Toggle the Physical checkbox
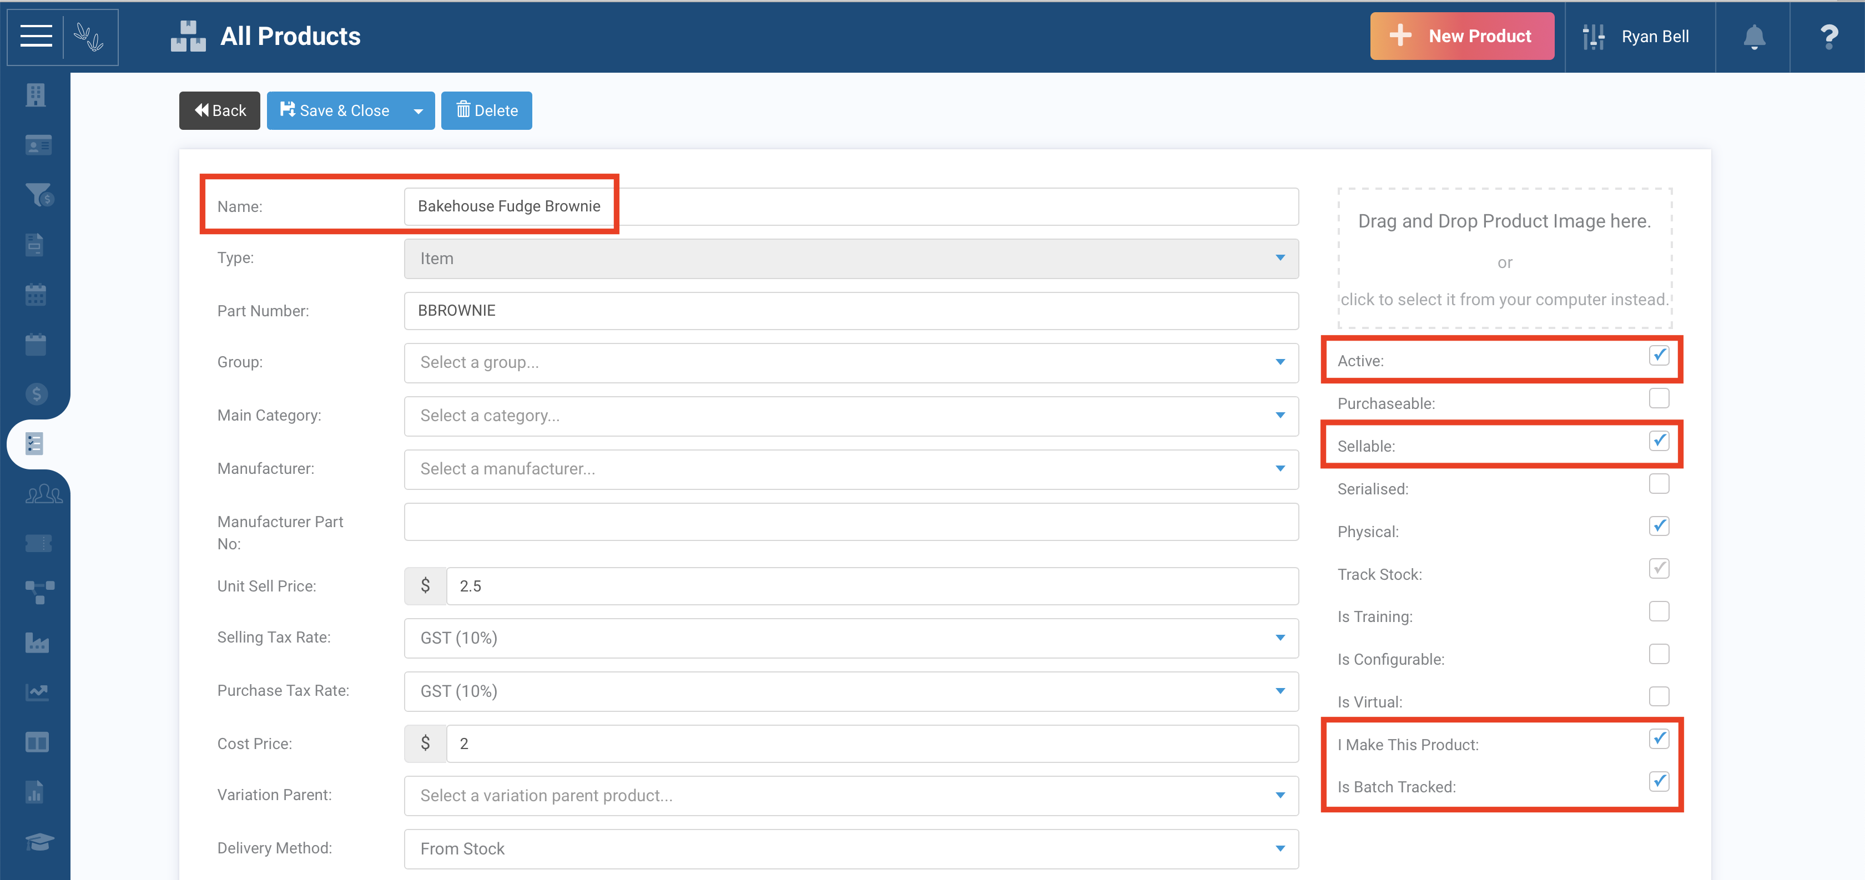 tap(1659, 526)
